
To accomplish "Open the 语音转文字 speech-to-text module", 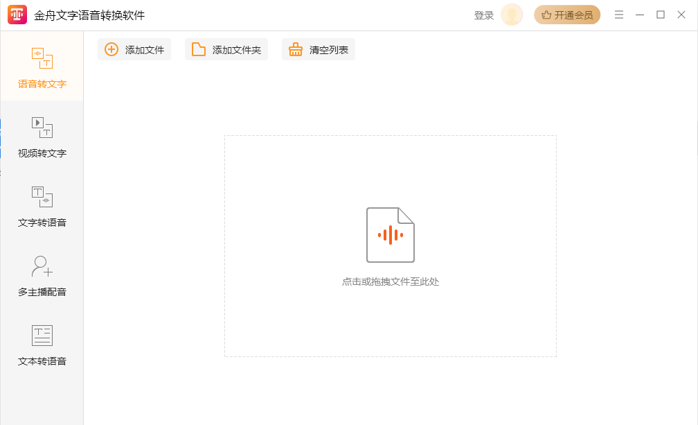I will (x=42, y=68).
